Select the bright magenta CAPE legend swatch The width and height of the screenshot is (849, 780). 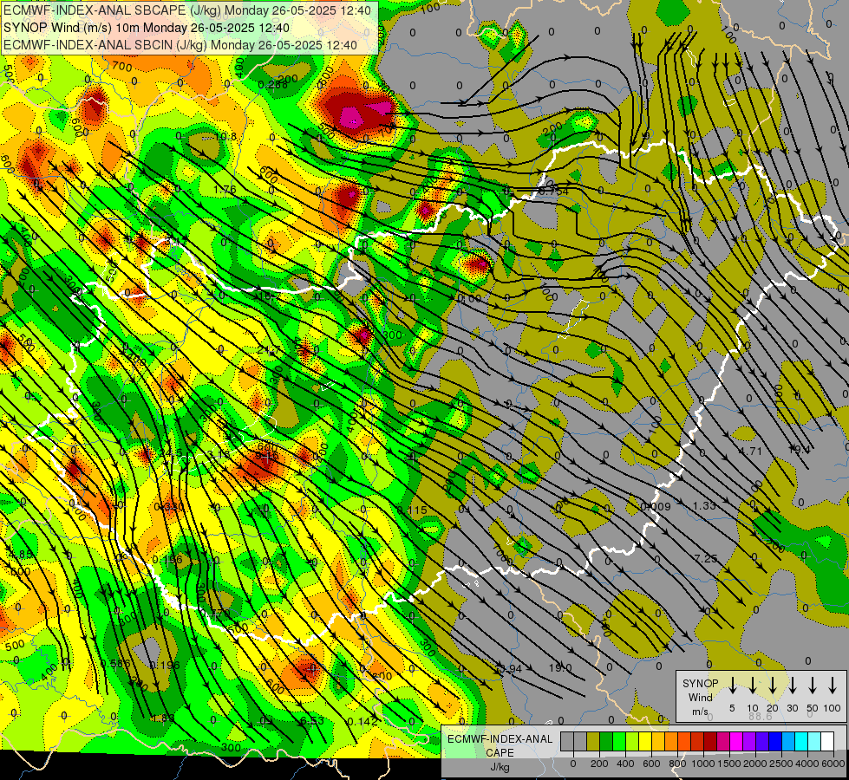736,741
